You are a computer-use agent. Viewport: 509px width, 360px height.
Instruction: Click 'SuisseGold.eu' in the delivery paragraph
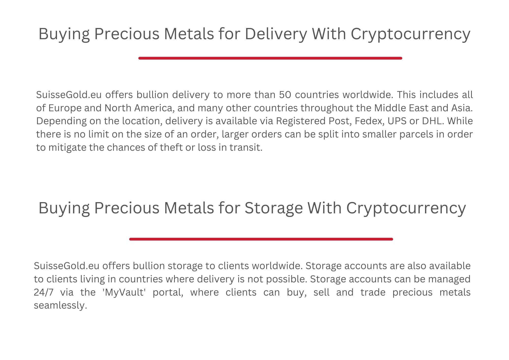point(69,95)
